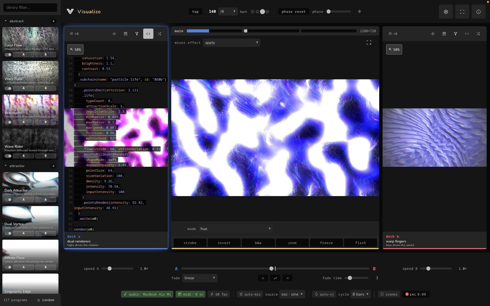Click the random program button
Screen dimensions: 490x306
pos(46,300)
